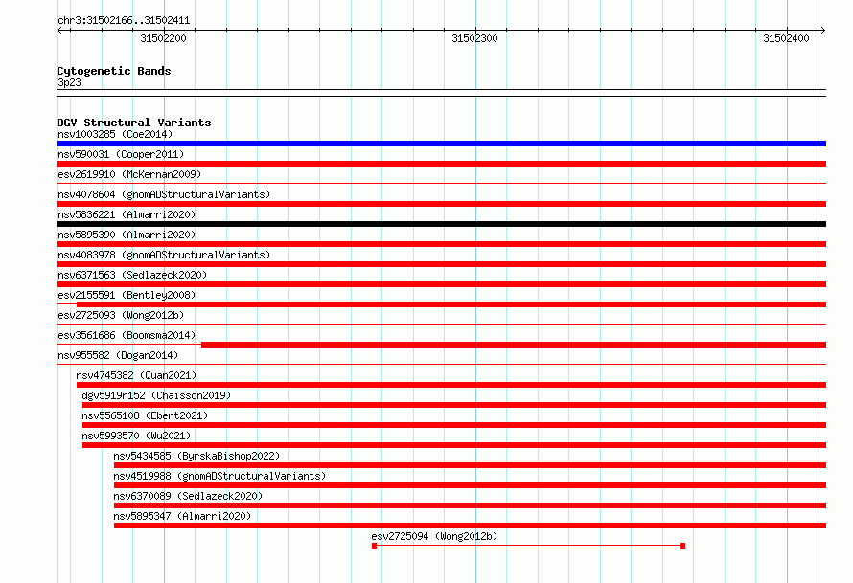The width and height of the screenshot is (853, 583).
Task: Click the 31502200 ruler position label
Action: tap(163, 38)
